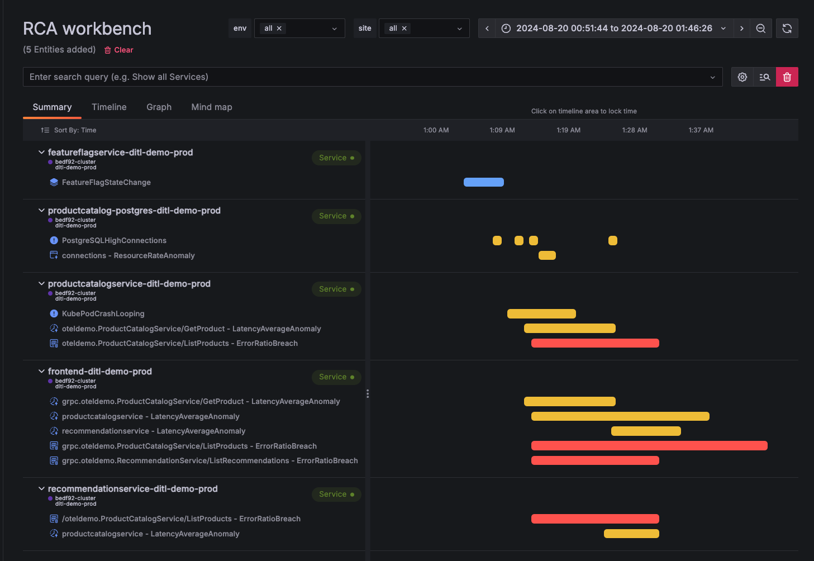This screenshot has height=561, width=814.
Task: Switch to the Graph tab
Action: pyautogui.click(x=159, y=107)
